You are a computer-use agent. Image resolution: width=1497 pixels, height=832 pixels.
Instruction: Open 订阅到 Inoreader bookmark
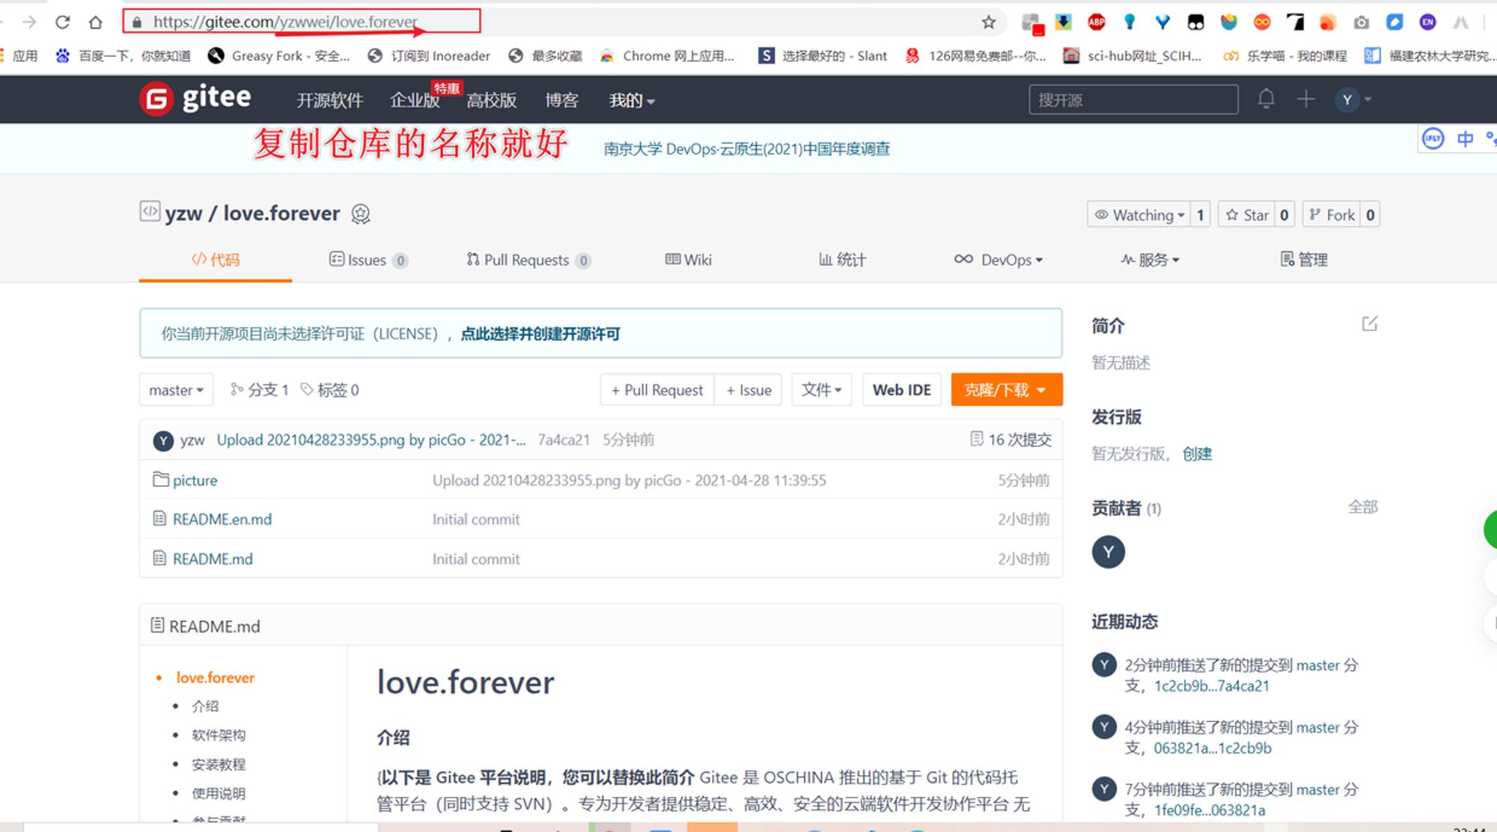click(x=429, y=55)
